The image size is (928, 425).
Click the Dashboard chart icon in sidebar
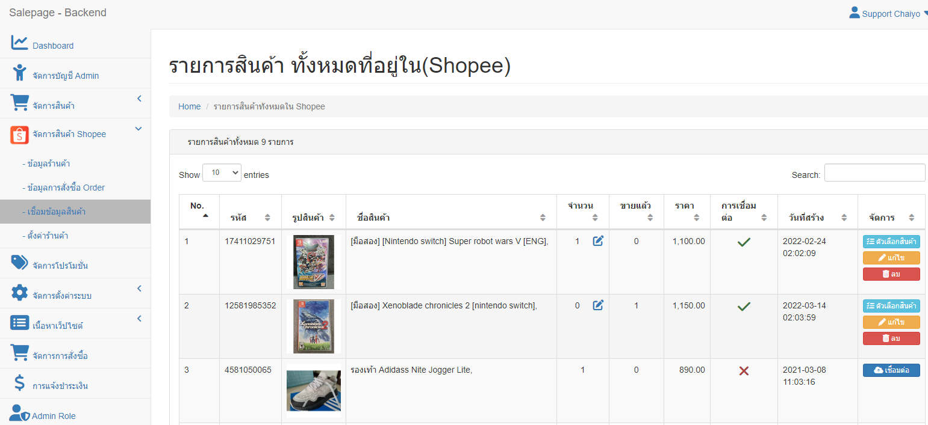point(19,43)
